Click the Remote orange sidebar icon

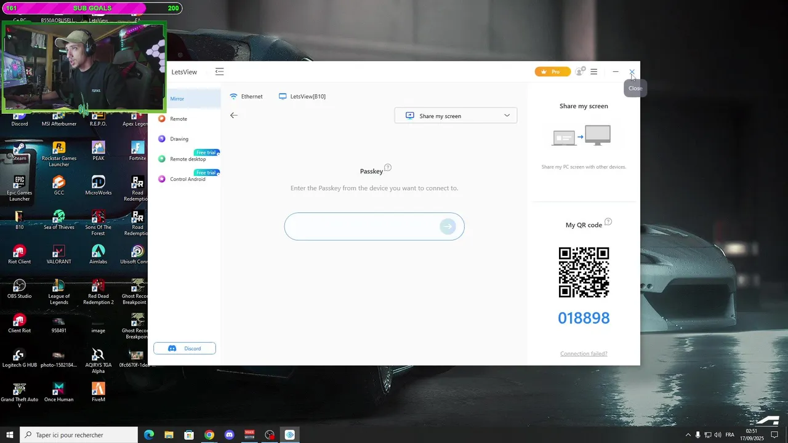click(162, 119)
